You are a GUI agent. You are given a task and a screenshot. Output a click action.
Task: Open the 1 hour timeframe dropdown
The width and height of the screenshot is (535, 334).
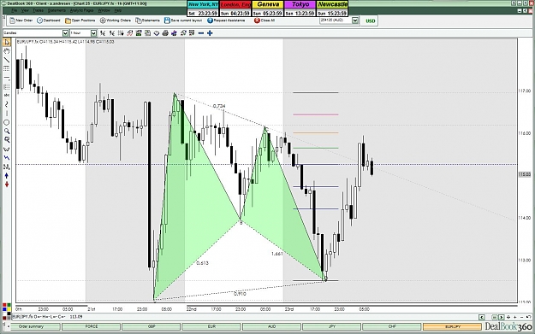[93, 33]
